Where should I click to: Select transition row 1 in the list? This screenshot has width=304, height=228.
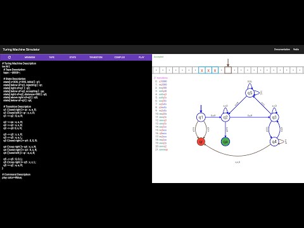161,84
